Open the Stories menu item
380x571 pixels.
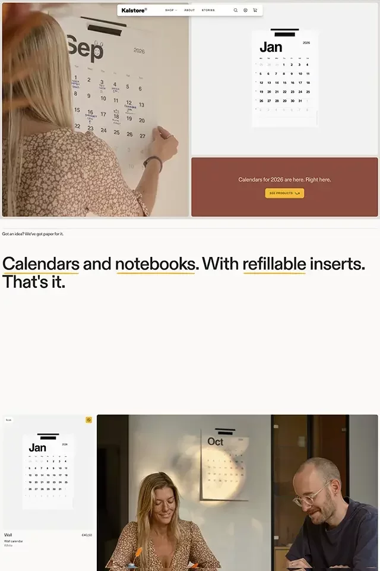pyautogui.click(x=208, y=10)
